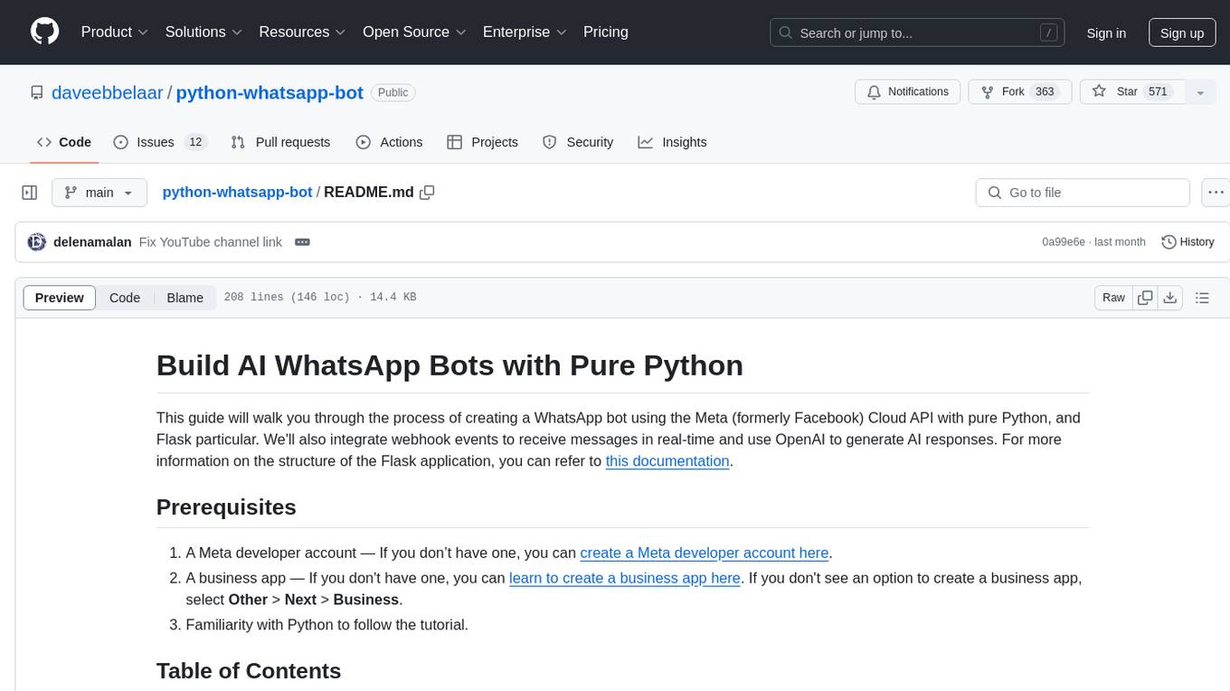Download the raw file

(1169, 298)
